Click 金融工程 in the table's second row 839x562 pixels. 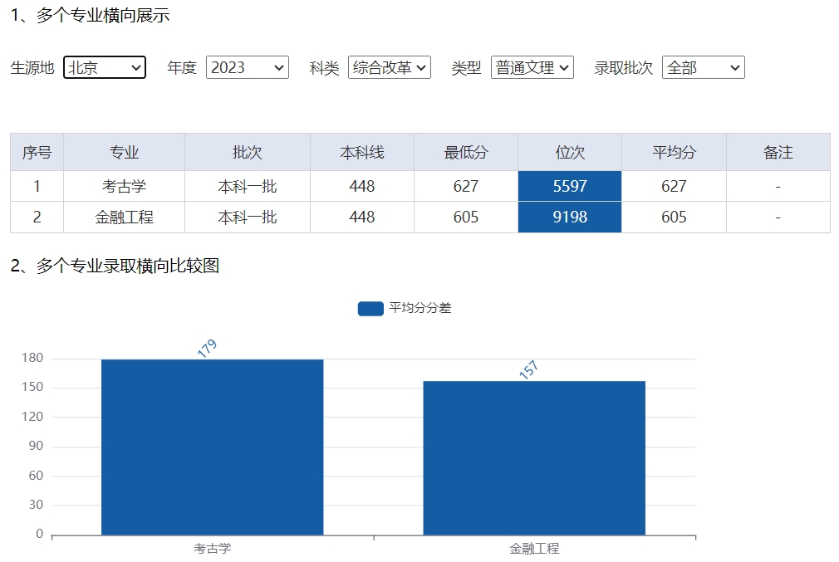click(x=125, y=217)
